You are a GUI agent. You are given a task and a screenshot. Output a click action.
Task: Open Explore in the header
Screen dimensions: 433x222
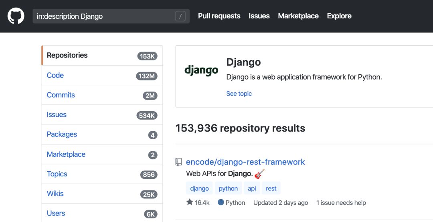(339, 16)
